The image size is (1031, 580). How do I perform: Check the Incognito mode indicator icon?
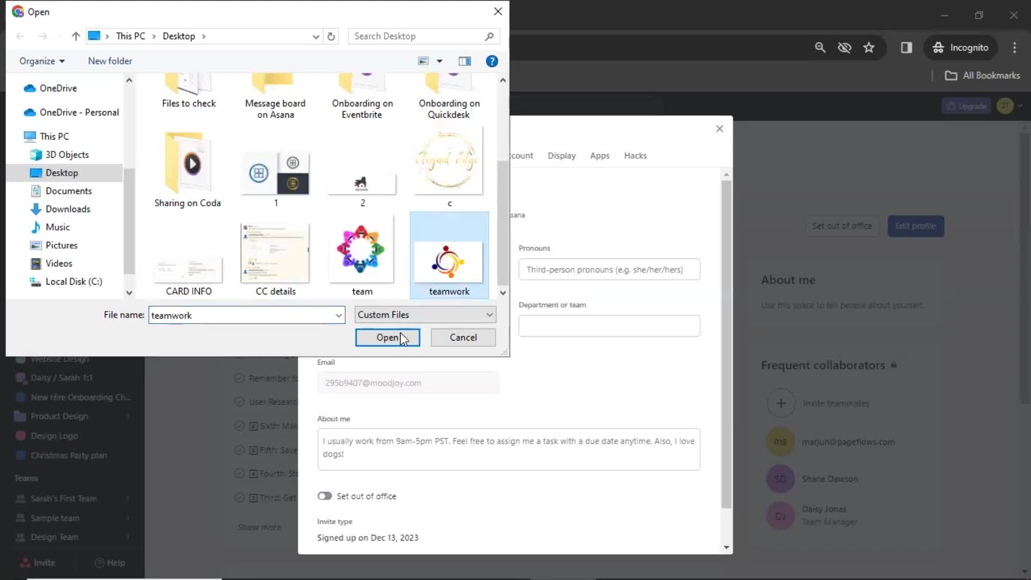click(x=938, y=47)
